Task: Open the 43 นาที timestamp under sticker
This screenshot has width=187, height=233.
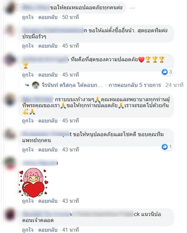Action: (x=71, y=201)
